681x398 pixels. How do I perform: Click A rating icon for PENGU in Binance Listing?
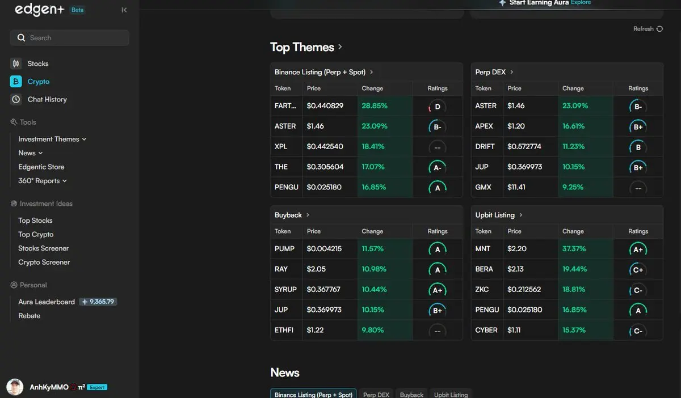tap(437, 188)
